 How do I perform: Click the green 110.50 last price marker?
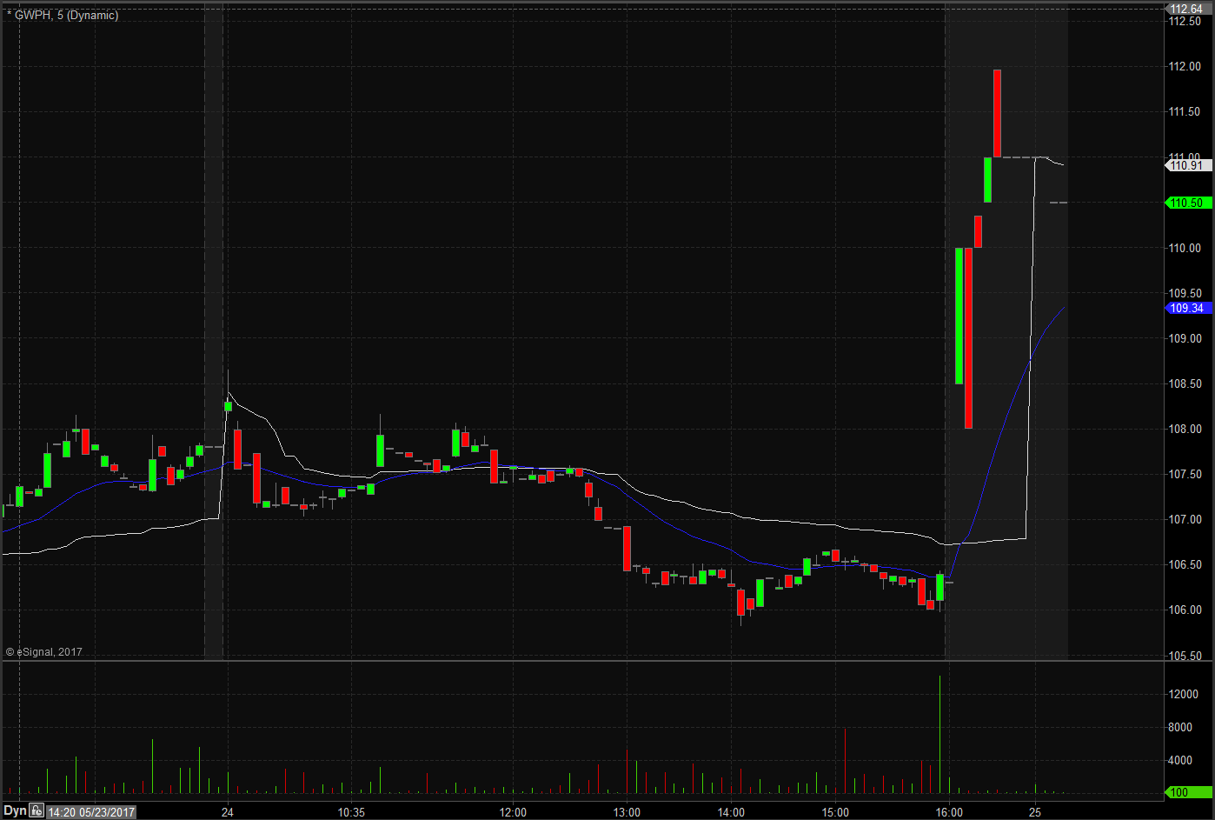(1187, 203)
